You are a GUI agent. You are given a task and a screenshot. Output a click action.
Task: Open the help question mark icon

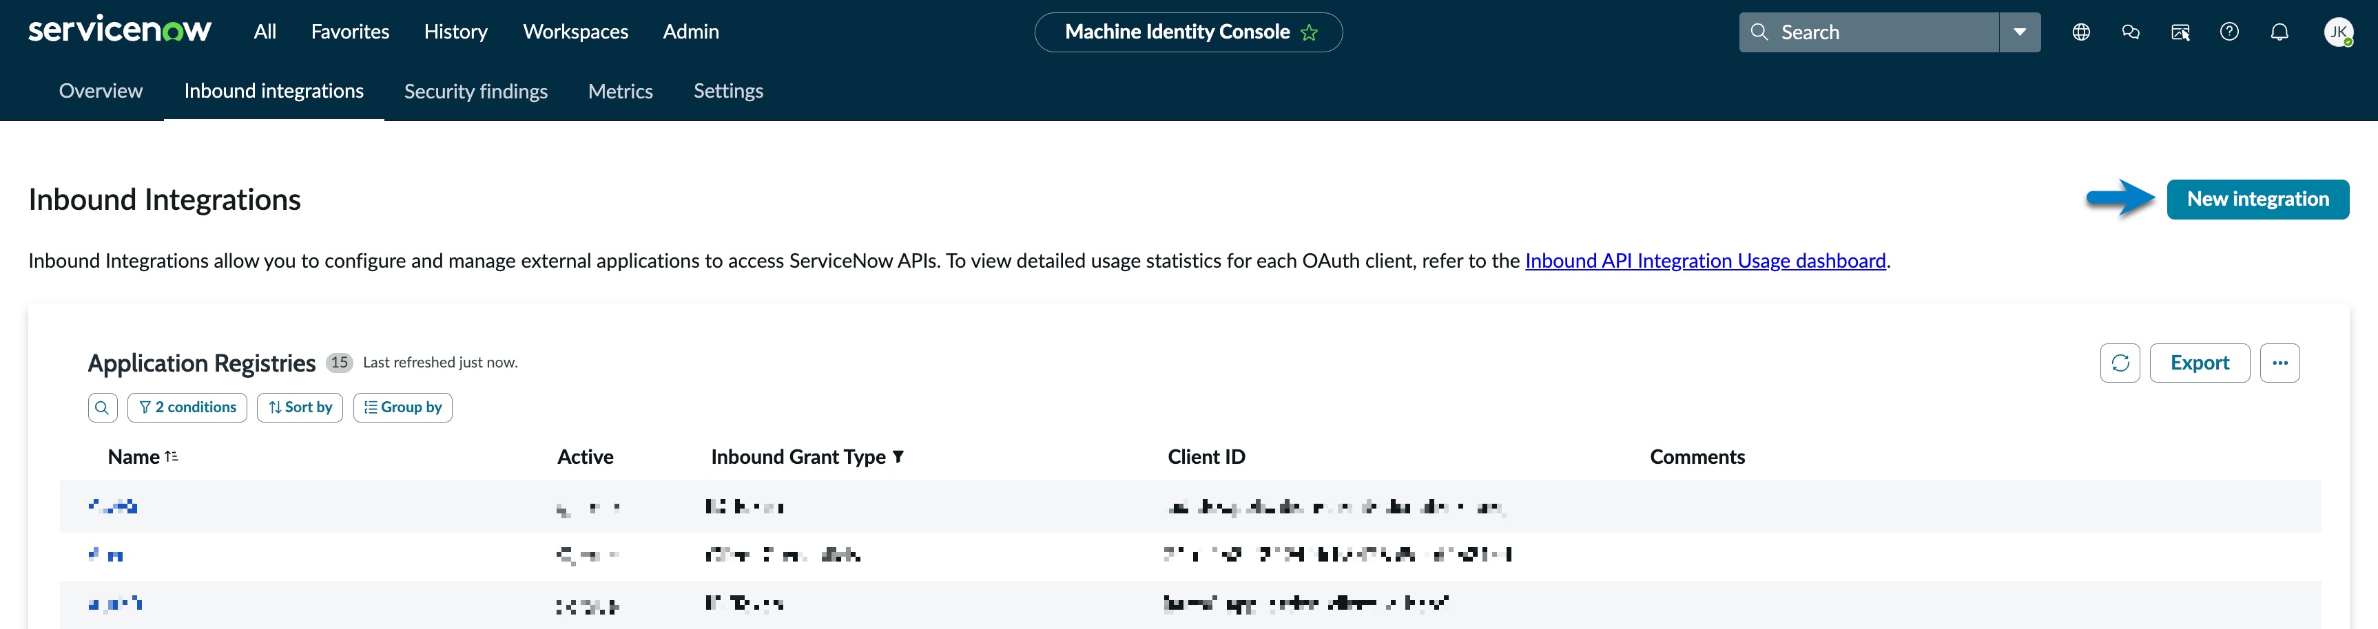pos(2229,32)
